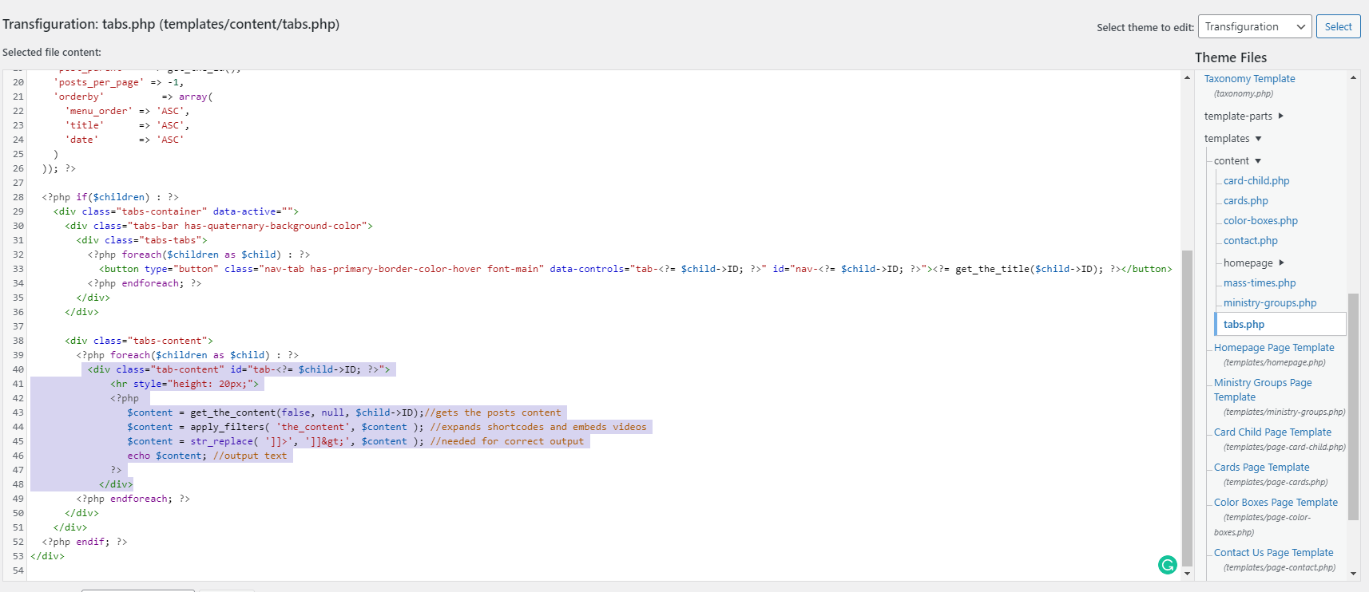1369x592 pixels.
Task: Open the Homepage Page Template
Action: pyautogui.click(x=1273, y=348)
